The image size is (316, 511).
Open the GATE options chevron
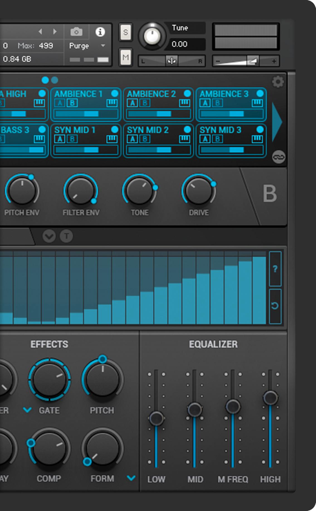click(27, 410)
